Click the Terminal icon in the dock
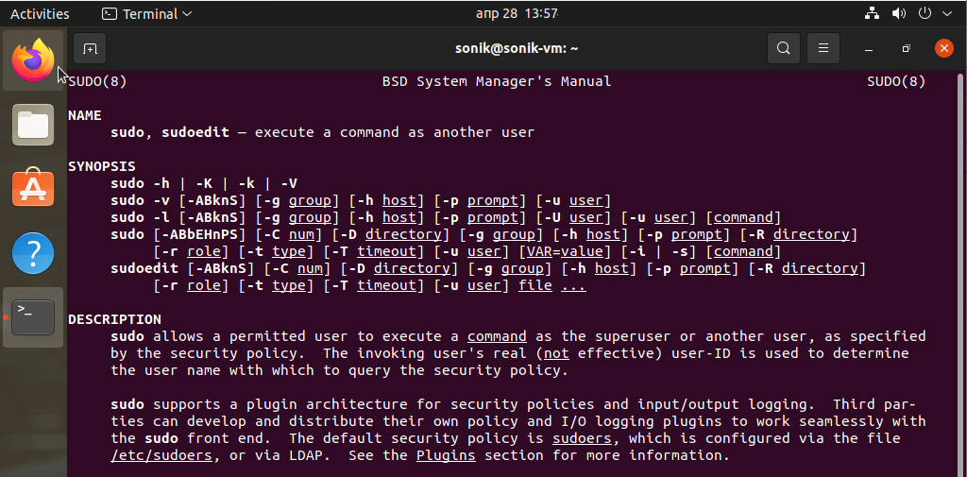 [33, 317]
